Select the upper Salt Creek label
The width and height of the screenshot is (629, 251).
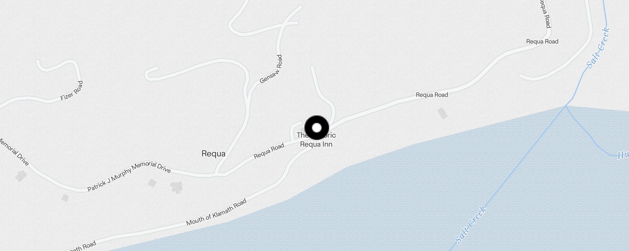598,48
